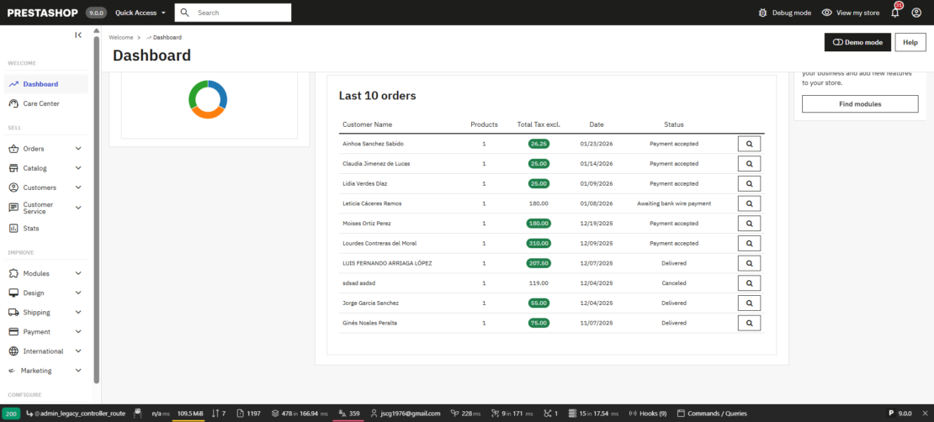Viewport: 934px width, 422px height.
Task: Focus the top Search input field
Action: tap(241, 13)
